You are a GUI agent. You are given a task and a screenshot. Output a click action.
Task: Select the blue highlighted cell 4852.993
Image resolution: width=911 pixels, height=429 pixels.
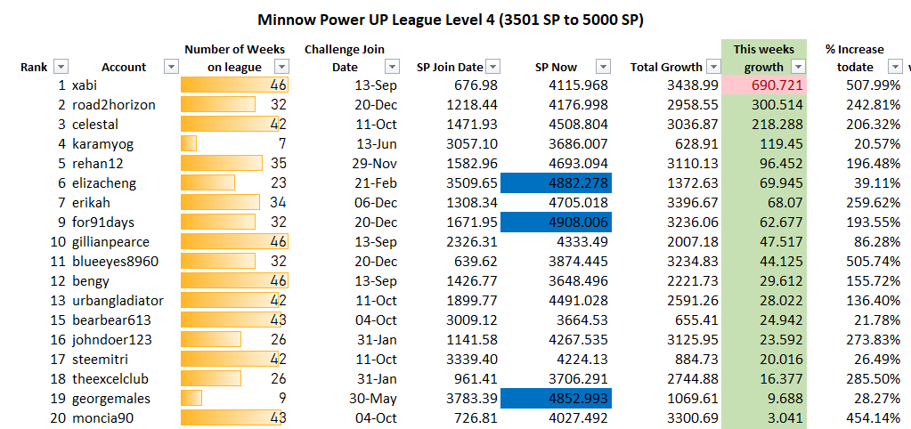point(556,399)
